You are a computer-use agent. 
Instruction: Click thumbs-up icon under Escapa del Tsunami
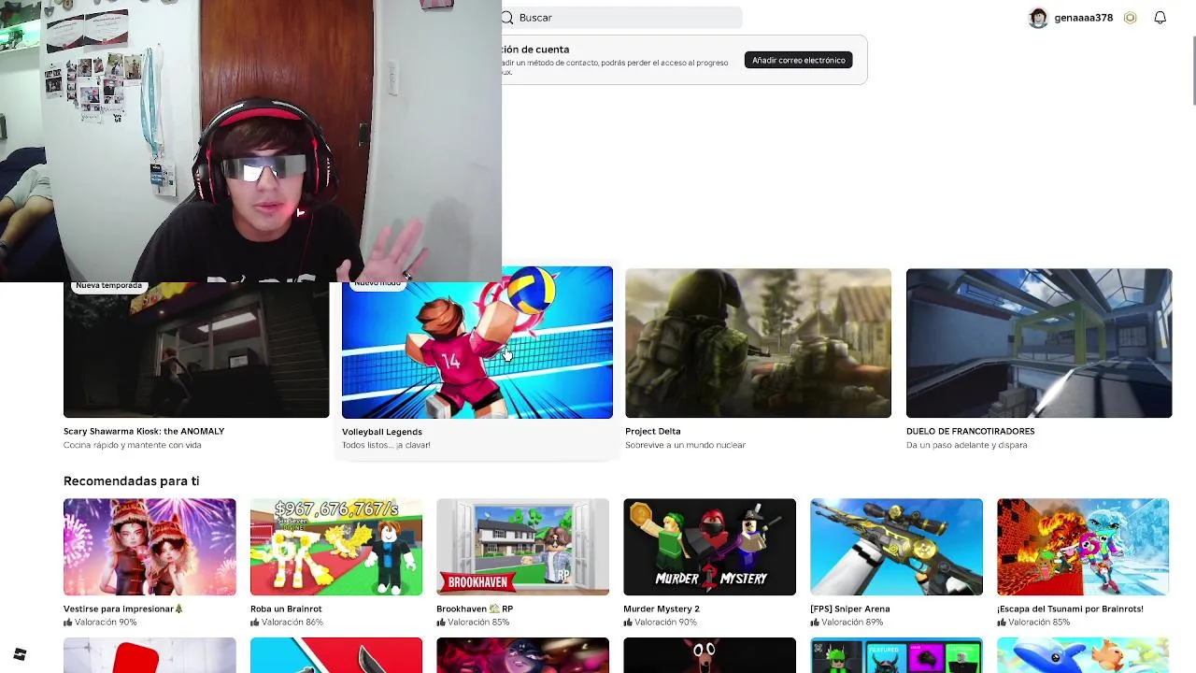pos(1002,623)
